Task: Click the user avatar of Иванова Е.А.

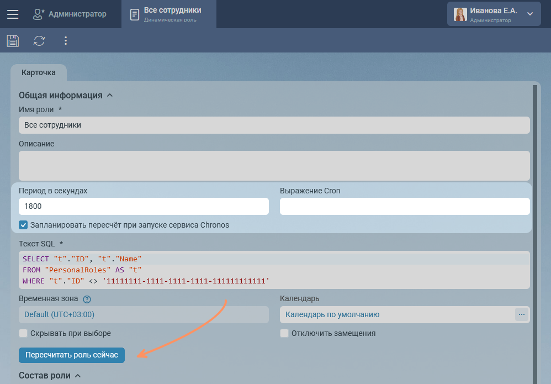Action: pos(460,14)
